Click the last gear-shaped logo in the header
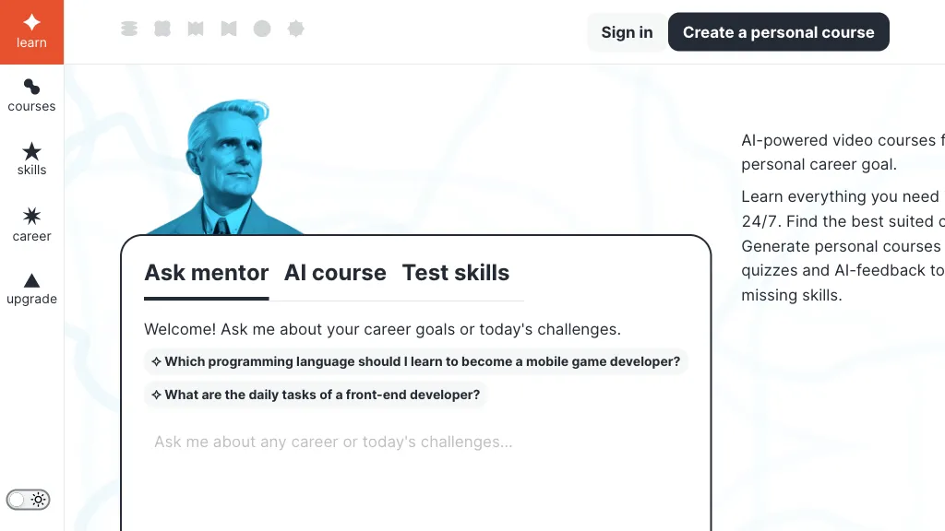Viewport: 945px width, 531px height. click(295, 29)
